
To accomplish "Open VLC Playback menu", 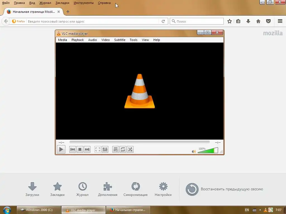I will pyautogui.click(x=78, y=40).
